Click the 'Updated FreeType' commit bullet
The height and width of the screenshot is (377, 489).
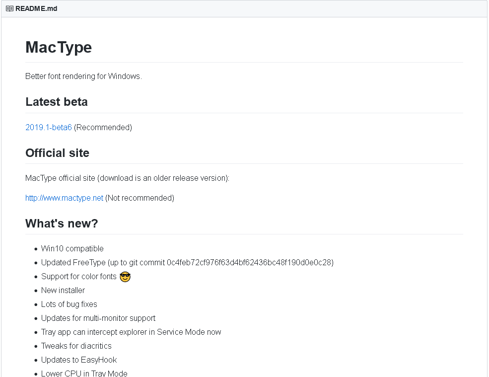coord(188,262)
